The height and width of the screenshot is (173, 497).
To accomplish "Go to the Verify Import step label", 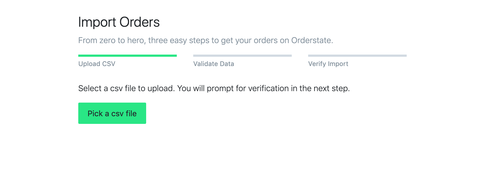I will point(328,64).
